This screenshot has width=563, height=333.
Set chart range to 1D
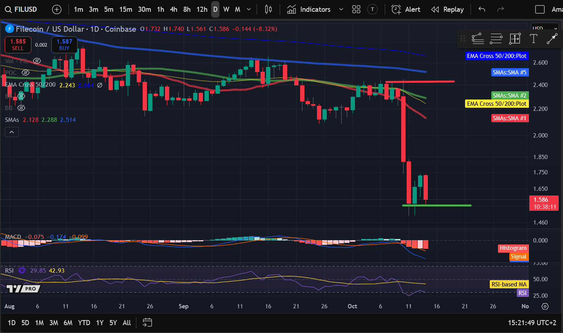coord(12,323)
